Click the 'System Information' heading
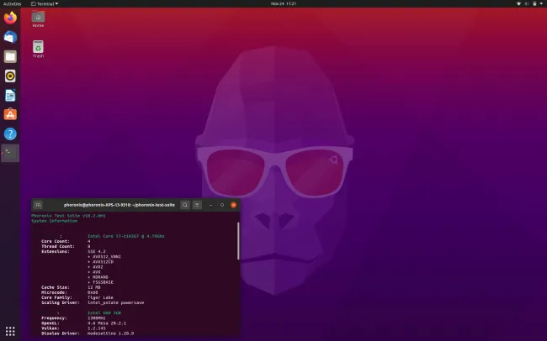 click(54, 221)
